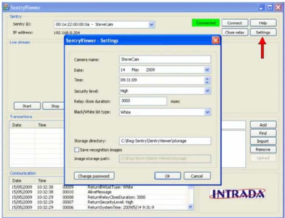
Task: Click the Find button
Action: 263,133
